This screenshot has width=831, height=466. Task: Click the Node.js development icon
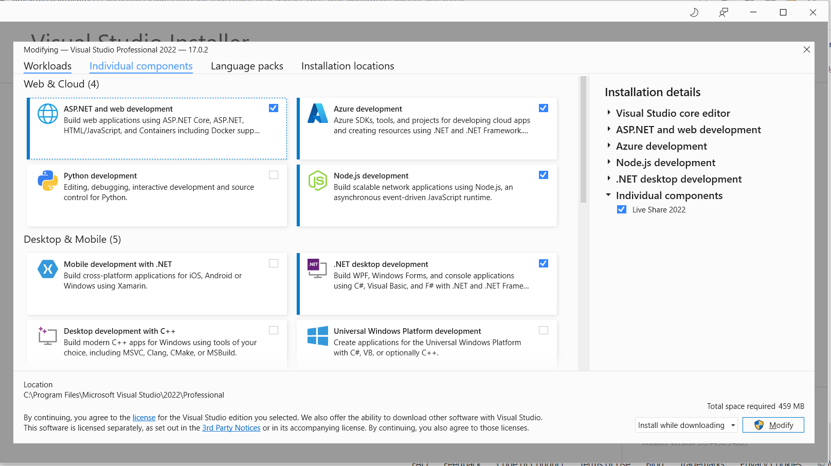pos(317,181)
